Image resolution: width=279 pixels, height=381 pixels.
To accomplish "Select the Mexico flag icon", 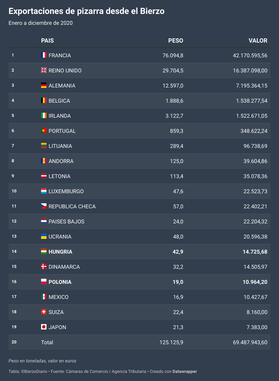I will 43,297.
